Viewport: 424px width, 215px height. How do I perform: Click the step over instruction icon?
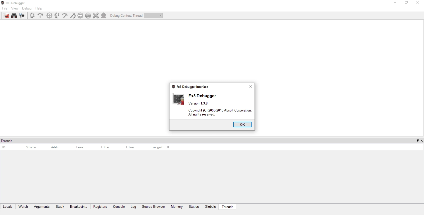[x=40, y=15]
